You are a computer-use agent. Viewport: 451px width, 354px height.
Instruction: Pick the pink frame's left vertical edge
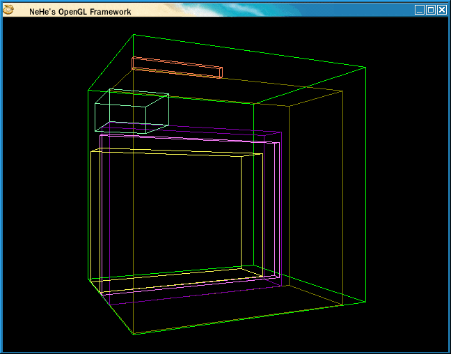[x=101, y=209]
